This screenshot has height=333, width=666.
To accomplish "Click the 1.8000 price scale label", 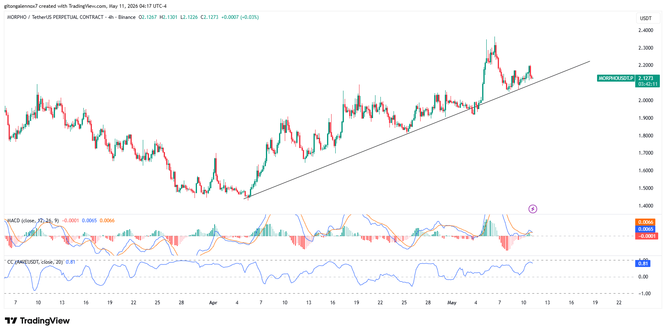I will pyautogui.click(x=646, y=136).
